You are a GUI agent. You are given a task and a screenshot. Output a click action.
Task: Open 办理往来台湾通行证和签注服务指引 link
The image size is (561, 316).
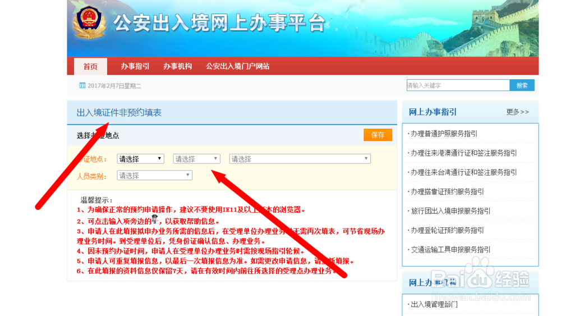tap(463, 172)
